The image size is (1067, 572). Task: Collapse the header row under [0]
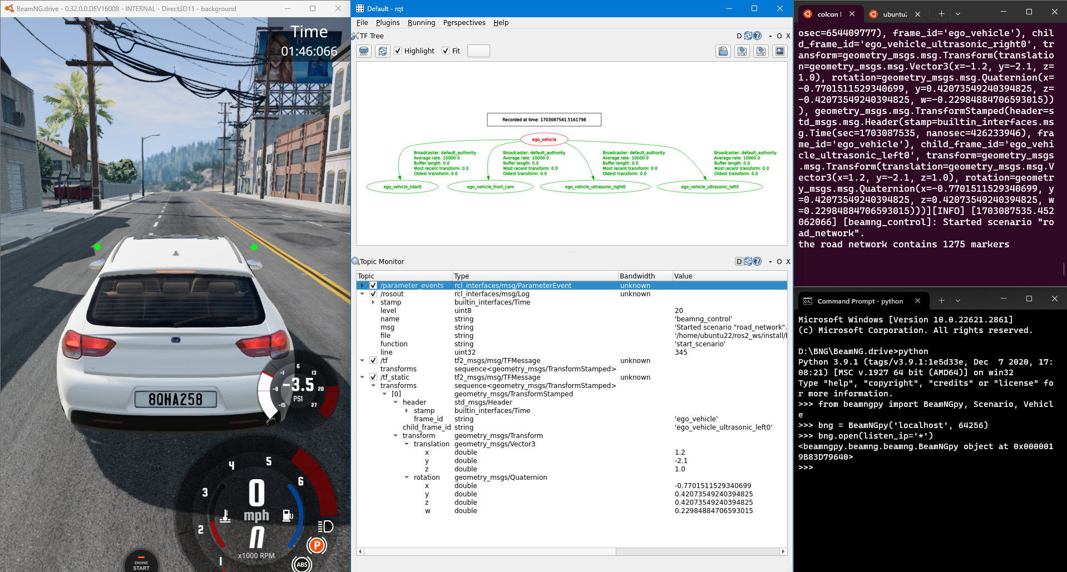(x=396, y=402)
